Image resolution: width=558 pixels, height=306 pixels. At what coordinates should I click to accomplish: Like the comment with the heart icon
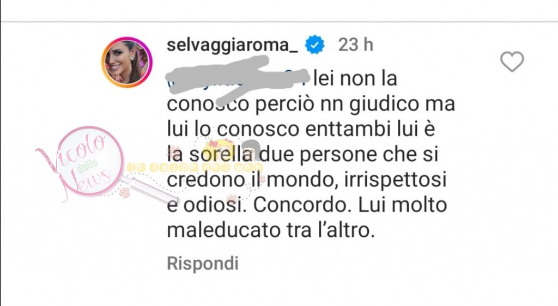512,62
